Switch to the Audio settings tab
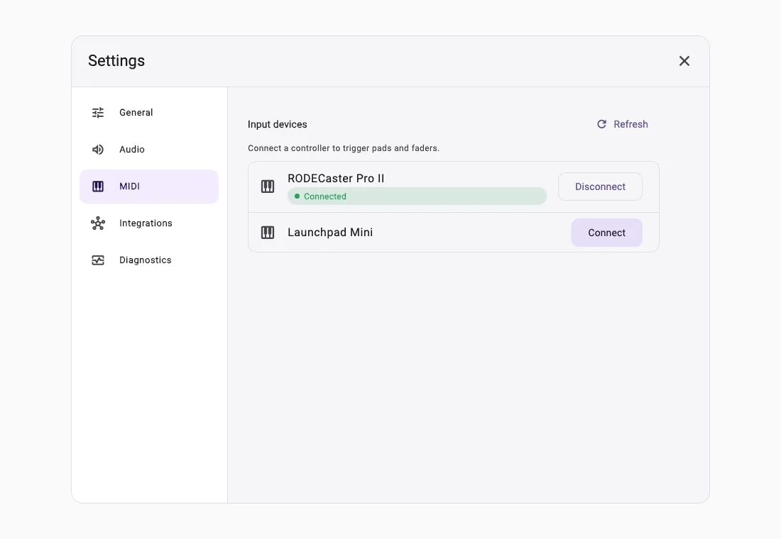781x539 pixels. click(x=149, y=150)
